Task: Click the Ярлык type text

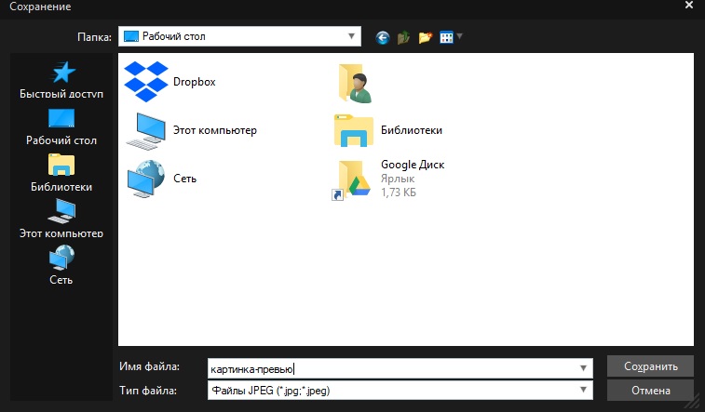Action: 398,179
